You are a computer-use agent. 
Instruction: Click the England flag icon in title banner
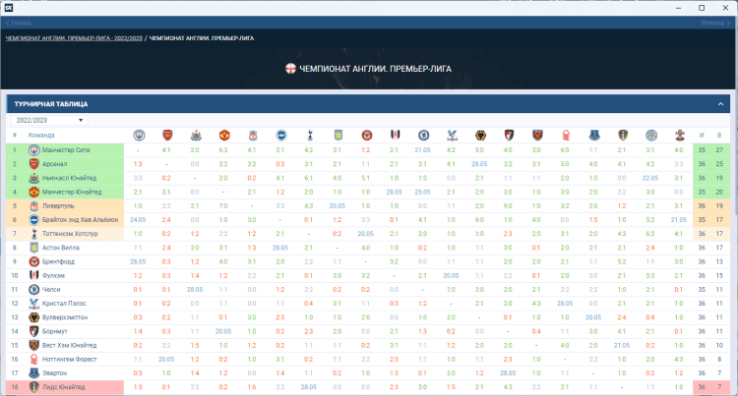click(290, 69)
